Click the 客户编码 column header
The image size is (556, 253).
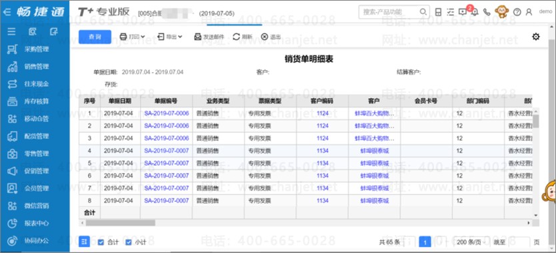322,101
